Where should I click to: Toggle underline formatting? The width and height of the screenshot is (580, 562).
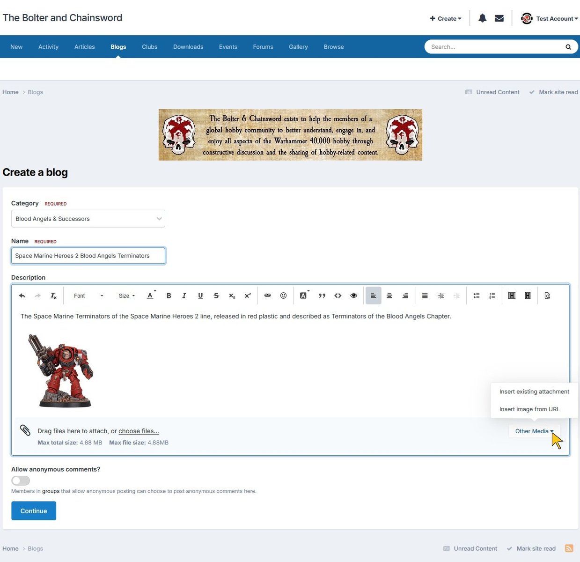(x=200, y=296)
